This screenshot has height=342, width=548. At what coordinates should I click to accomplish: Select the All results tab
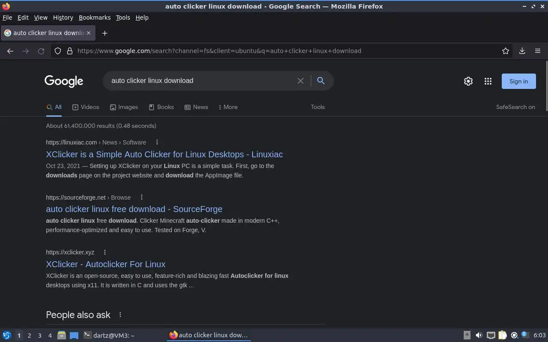tap(54, 107)
